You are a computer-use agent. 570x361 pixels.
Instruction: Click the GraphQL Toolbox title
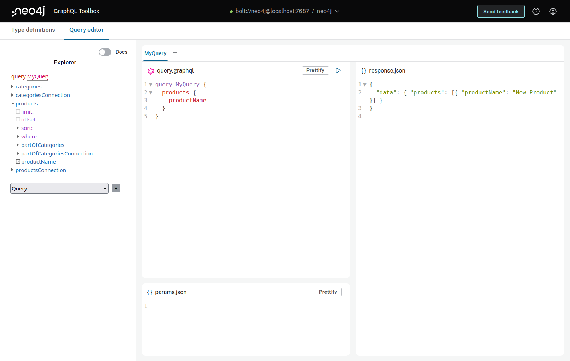coord(76,11)
